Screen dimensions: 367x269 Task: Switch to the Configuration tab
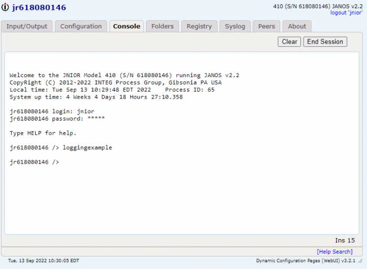[81, 26]
